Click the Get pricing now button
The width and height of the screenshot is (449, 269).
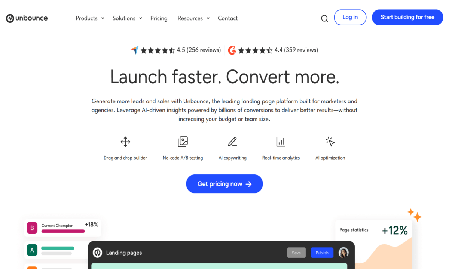[x=224, y=184]
